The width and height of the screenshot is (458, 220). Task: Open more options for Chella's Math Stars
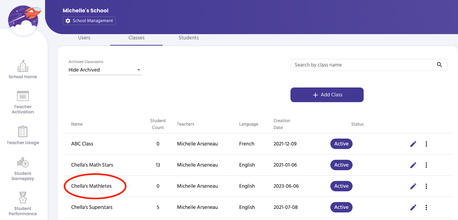[426, 165]
